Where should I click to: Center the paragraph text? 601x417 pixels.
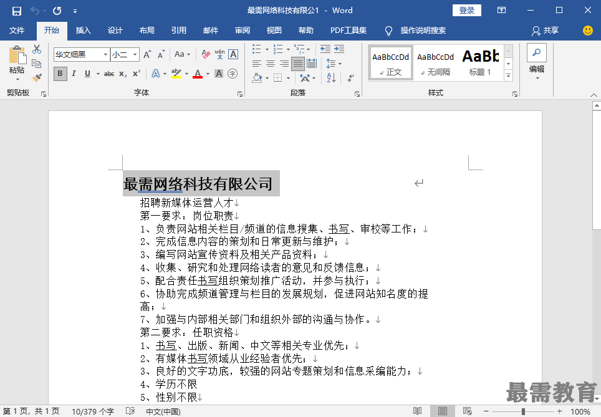[271, 63]
